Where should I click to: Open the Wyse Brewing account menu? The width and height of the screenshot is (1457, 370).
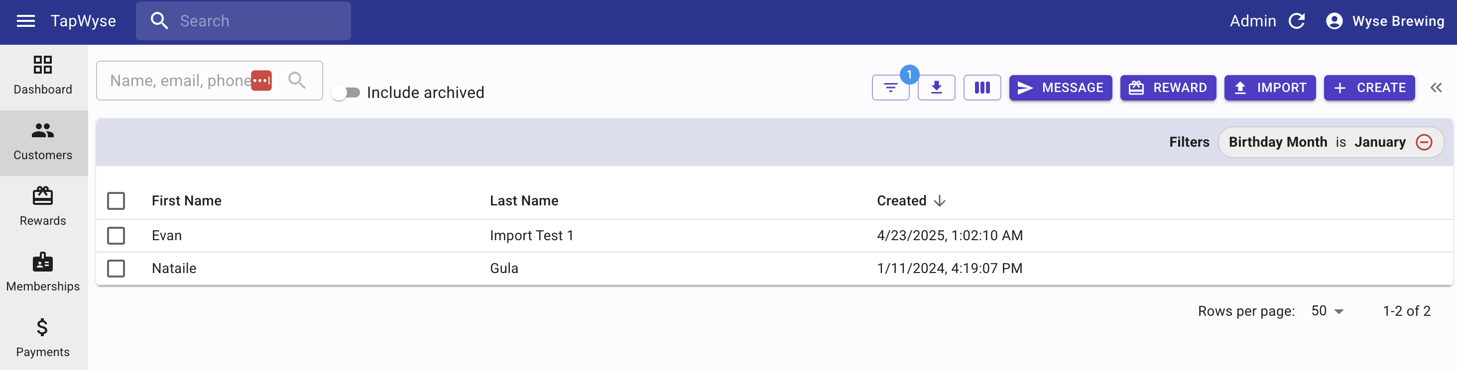click(1385, 21)
